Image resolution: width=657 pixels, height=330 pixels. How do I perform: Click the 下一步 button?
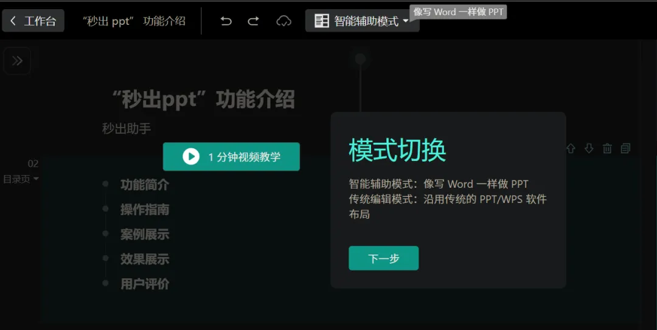pos(383,258)
